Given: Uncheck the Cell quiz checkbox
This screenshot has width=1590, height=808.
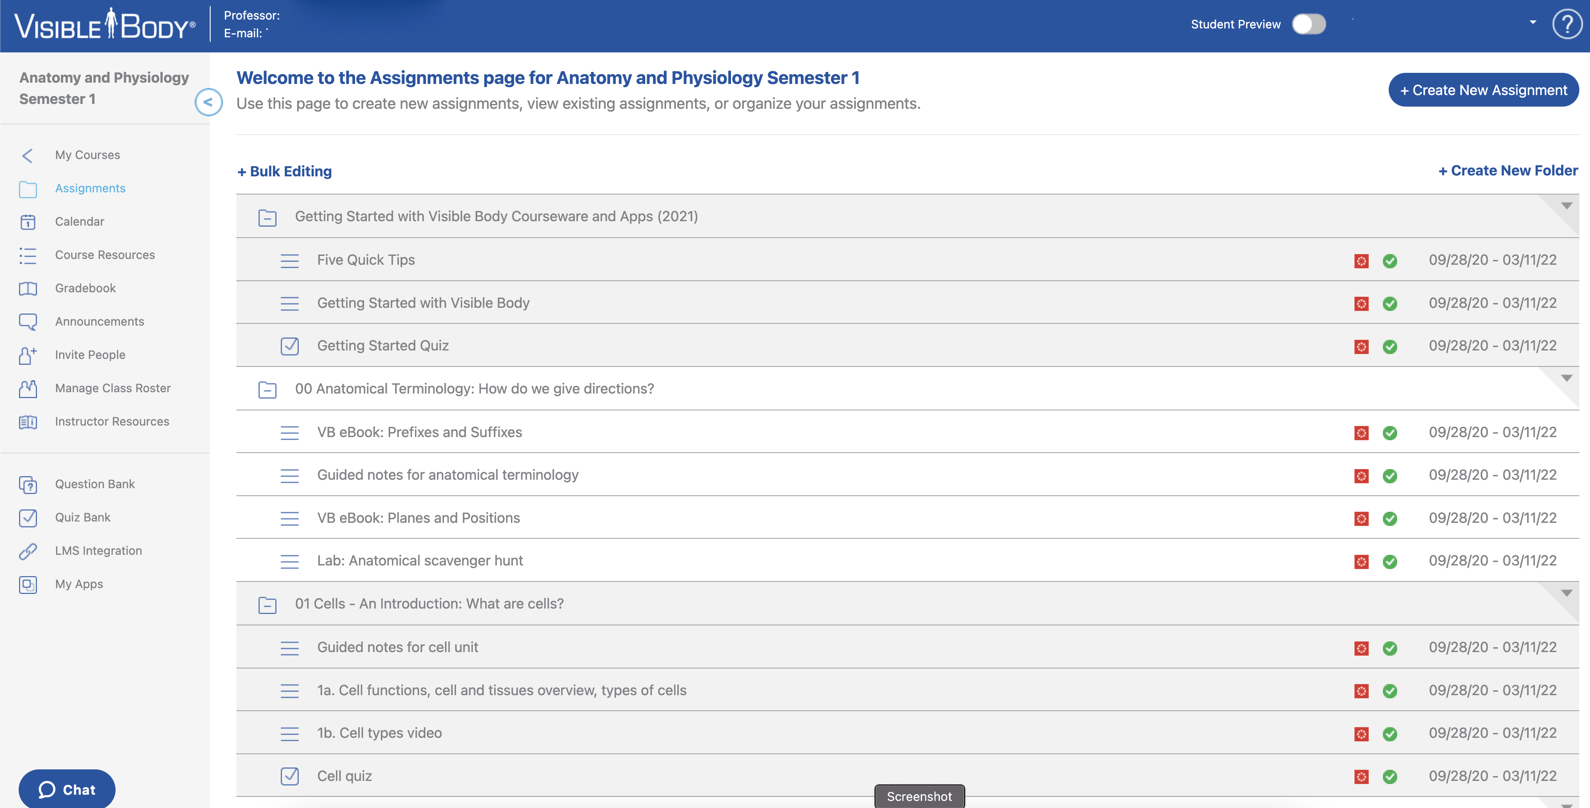Looking at the screenshot, I should coord(289,776).
